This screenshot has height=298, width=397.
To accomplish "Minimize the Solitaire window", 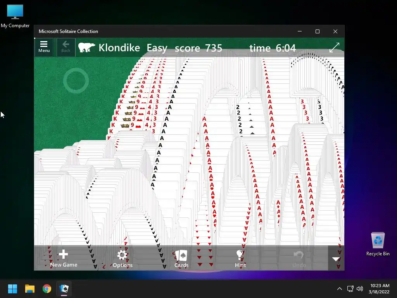I will [x=300, y=31].
